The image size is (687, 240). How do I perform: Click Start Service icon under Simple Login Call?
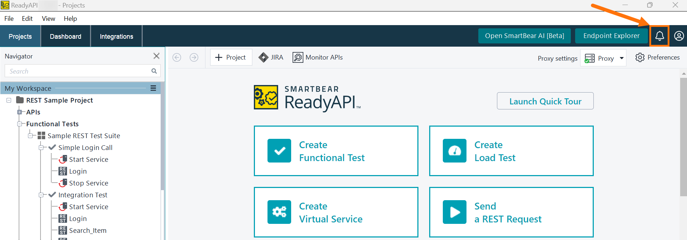63,159
